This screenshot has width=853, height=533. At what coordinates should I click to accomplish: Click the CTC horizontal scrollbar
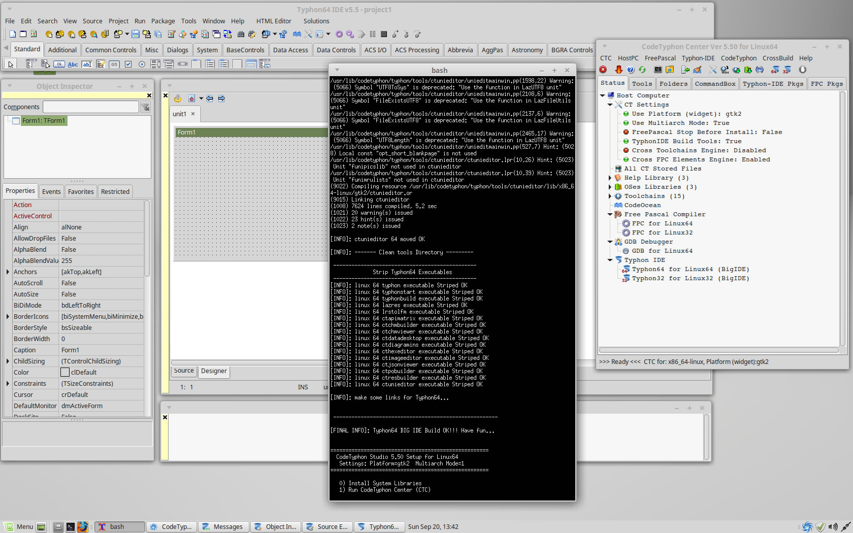pyautogui.click(x=718, y=350)
